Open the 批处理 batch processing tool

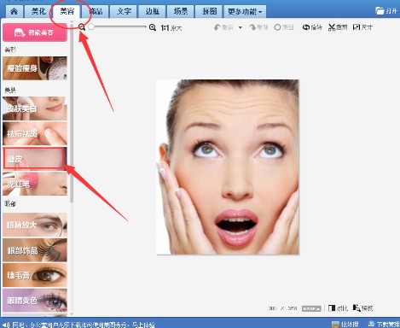click(x=345, y=325)
